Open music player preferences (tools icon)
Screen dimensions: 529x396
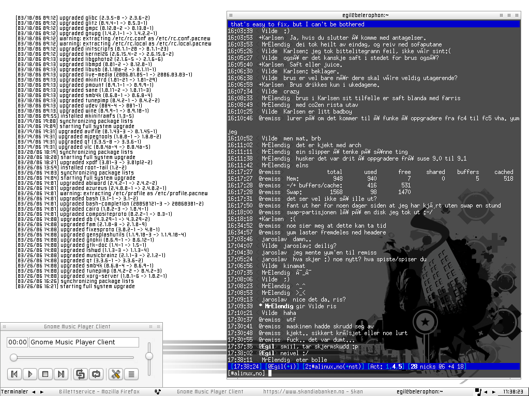(116, 374)
